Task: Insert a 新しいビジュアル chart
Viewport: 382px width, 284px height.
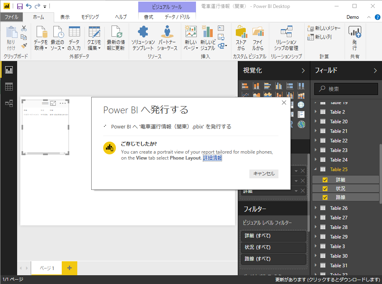Action: coord(208,38)
